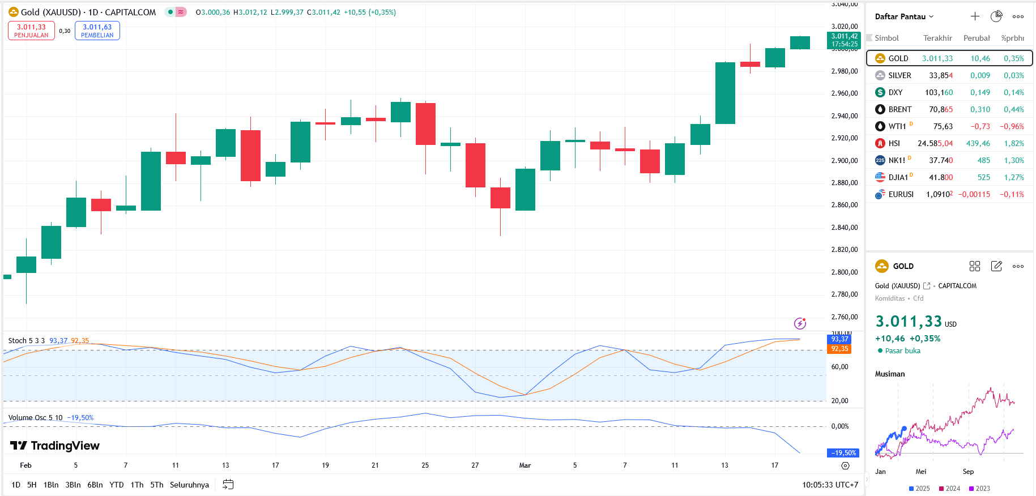Click the lightning replay icon on chart
This screenshot has width=1036, height=496.
(800, 323)
